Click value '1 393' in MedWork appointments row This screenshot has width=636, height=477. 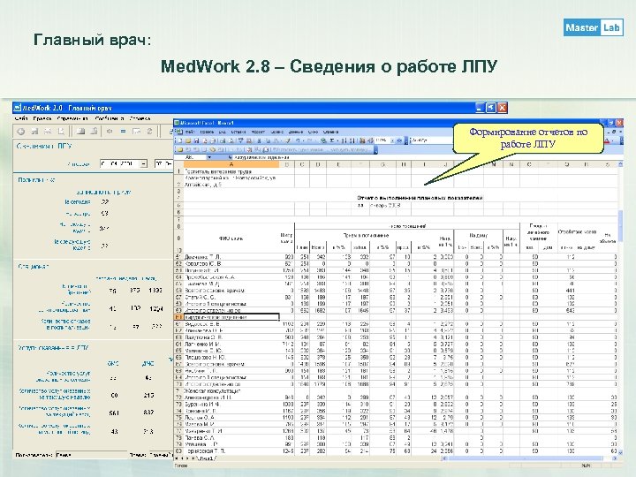coord(155,291)
